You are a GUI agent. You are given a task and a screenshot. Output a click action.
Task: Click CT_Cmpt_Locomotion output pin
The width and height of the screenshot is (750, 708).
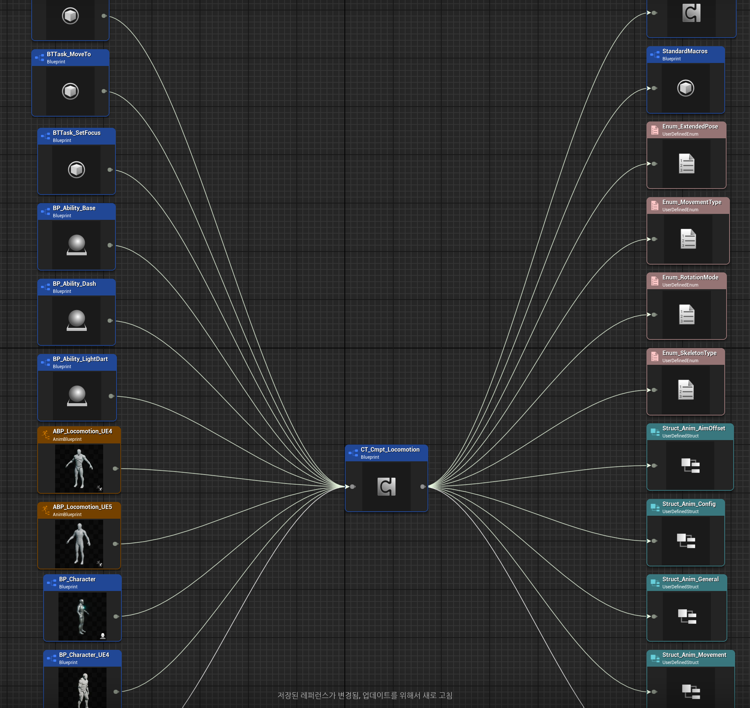(x=423, y=487)
